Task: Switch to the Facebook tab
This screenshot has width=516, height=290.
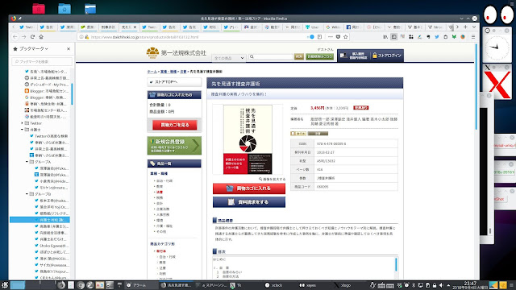Action: [x=353, y=27]
